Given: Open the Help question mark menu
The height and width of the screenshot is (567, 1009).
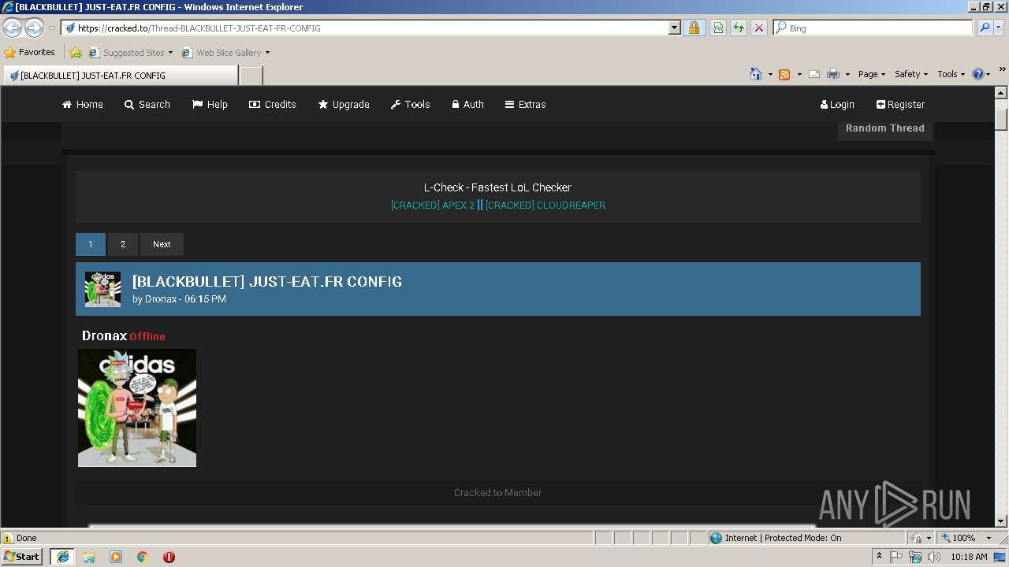Looking at the screenshot, I should pos(981,74).
